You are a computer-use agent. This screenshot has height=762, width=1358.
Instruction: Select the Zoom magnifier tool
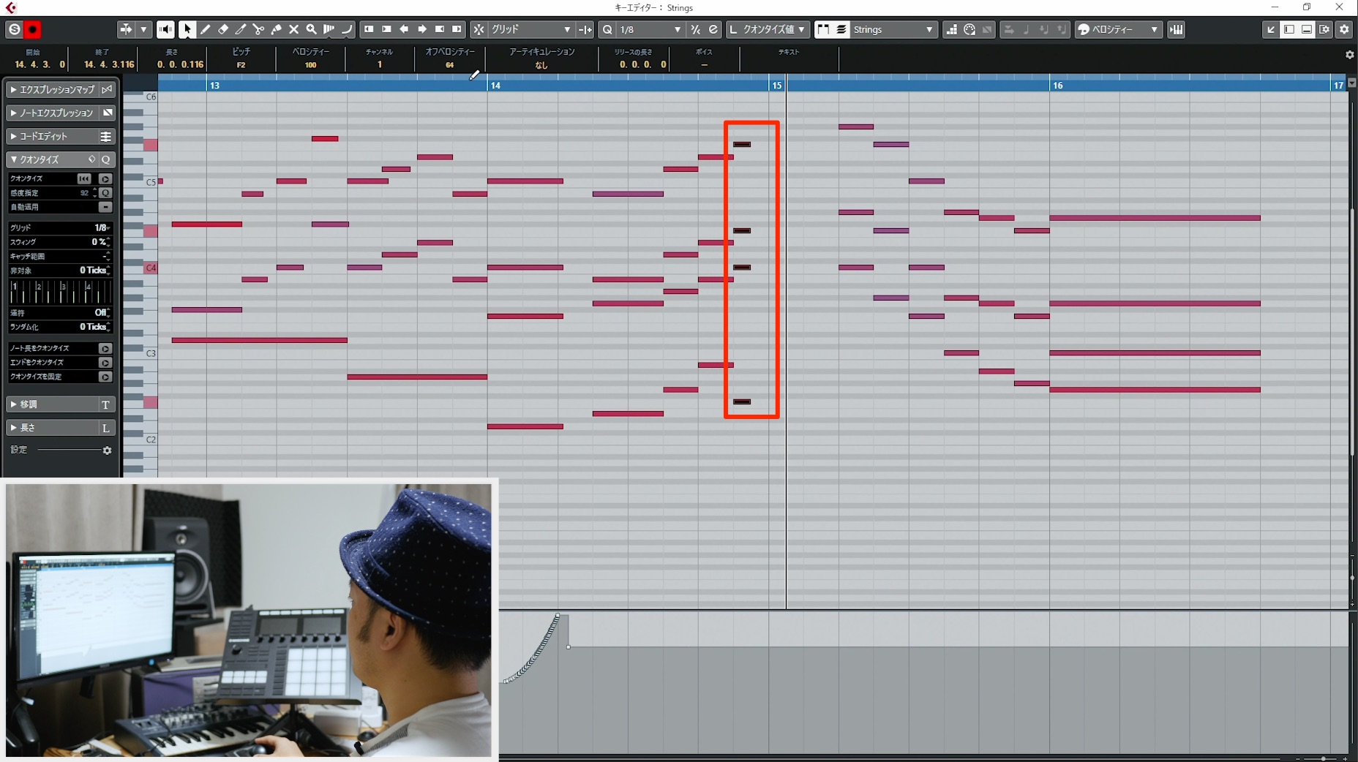[x=311, y=29]
